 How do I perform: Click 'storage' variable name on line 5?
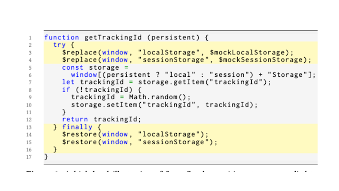pos(104,67)
